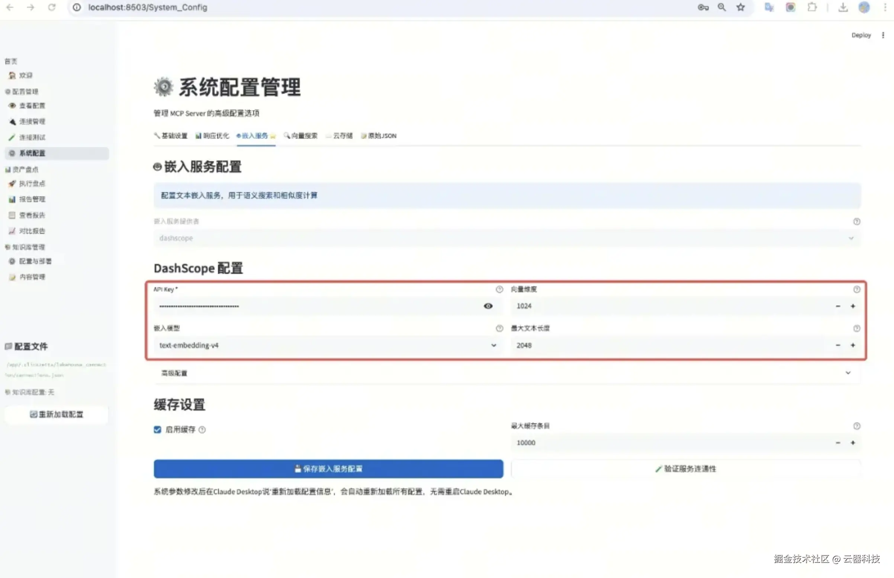Click the browser reload icon
The width and height of the screenshot is (894, 578).
click(52, 7)
